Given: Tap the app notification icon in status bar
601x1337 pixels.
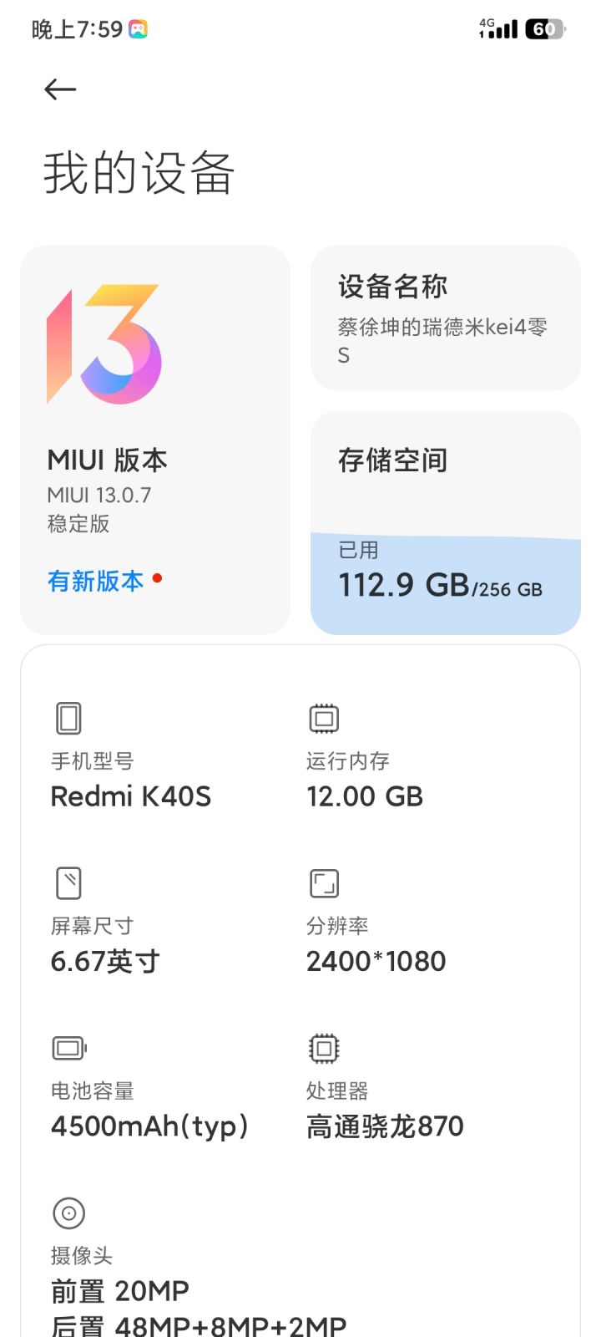Looking at the screenshot, I should point(138,29).
